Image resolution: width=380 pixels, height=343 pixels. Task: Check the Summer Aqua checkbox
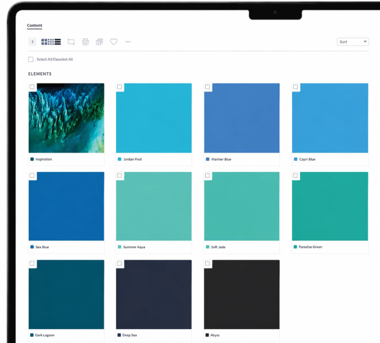click(120, 175)
